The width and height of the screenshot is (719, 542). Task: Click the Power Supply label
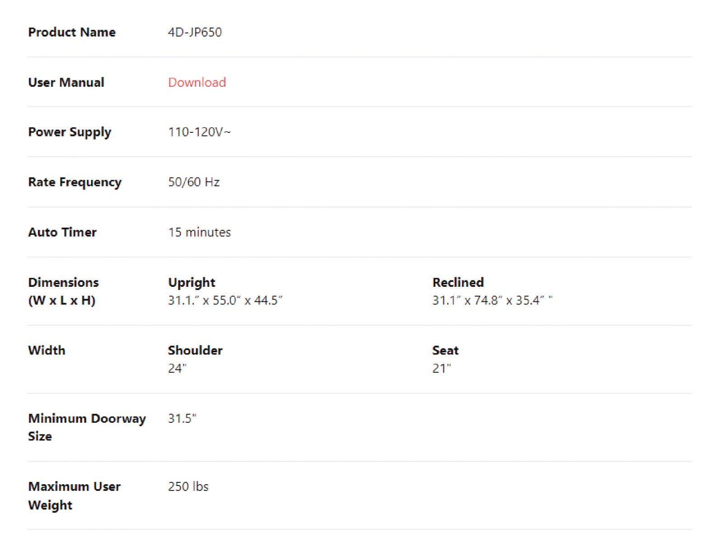[x=69, y=132]
